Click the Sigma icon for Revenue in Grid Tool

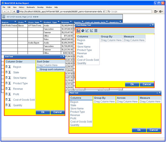(x=10, y=89)
